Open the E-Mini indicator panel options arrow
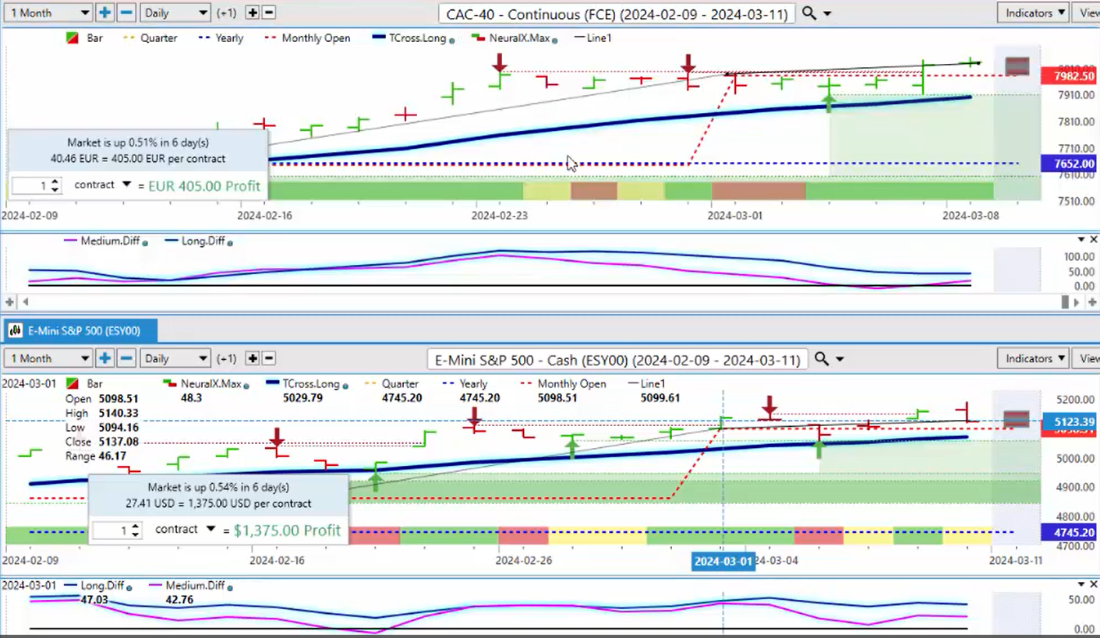1100x638 pixels. 1081,583
